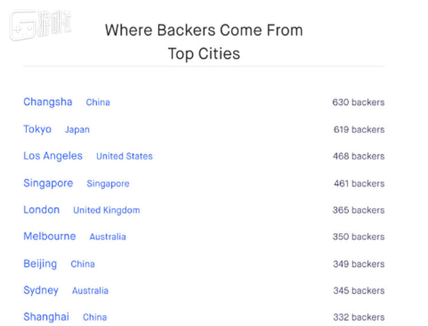Open the United Kingdom country link
This screenshot has width=428, height=326.
(106, 210)
